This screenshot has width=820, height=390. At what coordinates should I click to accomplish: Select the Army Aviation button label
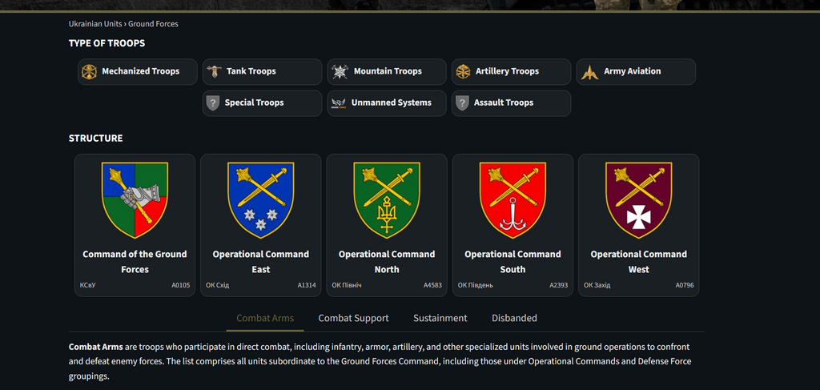(633, 71)
